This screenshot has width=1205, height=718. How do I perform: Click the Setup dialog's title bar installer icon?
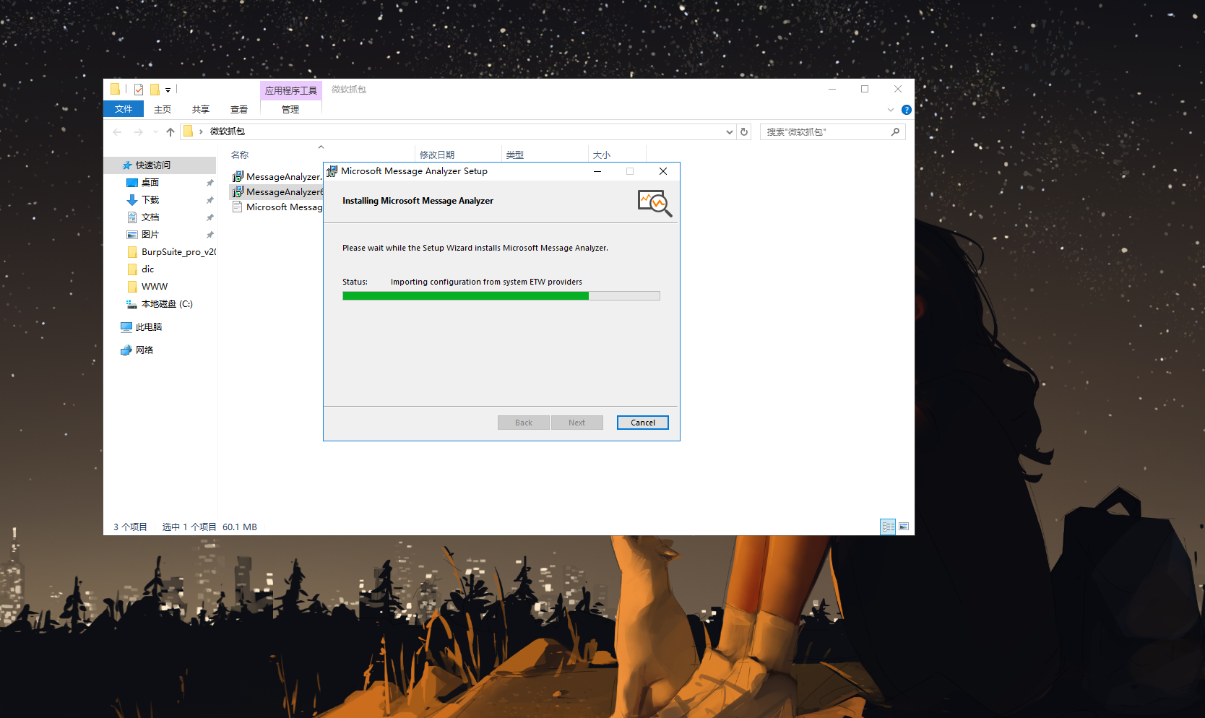[332, 171]
